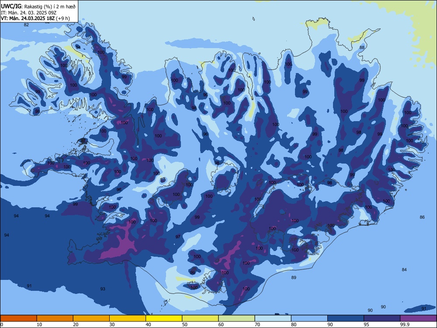Screen dimensions: 437x328
Task: Click the '10' legend scale label
Action: click(39, 325)
